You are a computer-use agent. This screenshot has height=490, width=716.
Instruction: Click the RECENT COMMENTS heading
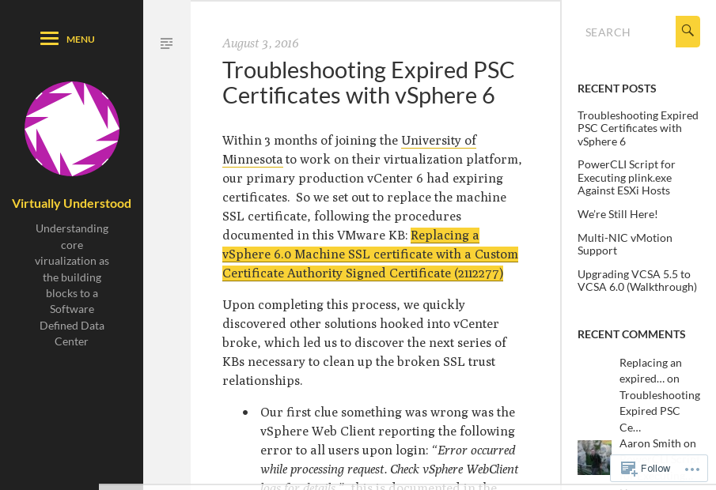631,334
